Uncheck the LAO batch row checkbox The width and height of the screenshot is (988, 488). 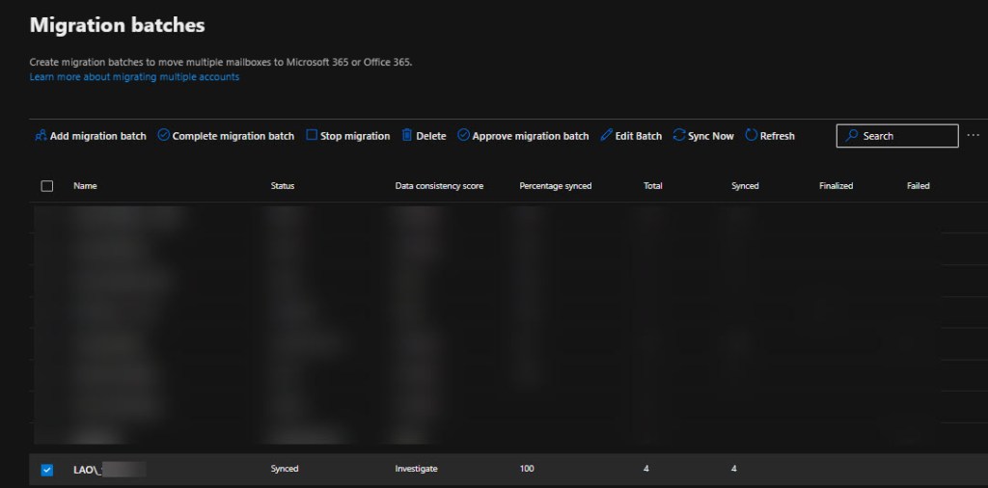tap(47, 470)
